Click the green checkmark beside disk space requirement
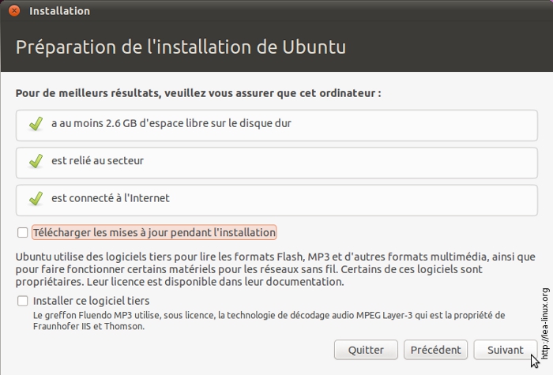The image size is (553, 375). pos(35,124)
